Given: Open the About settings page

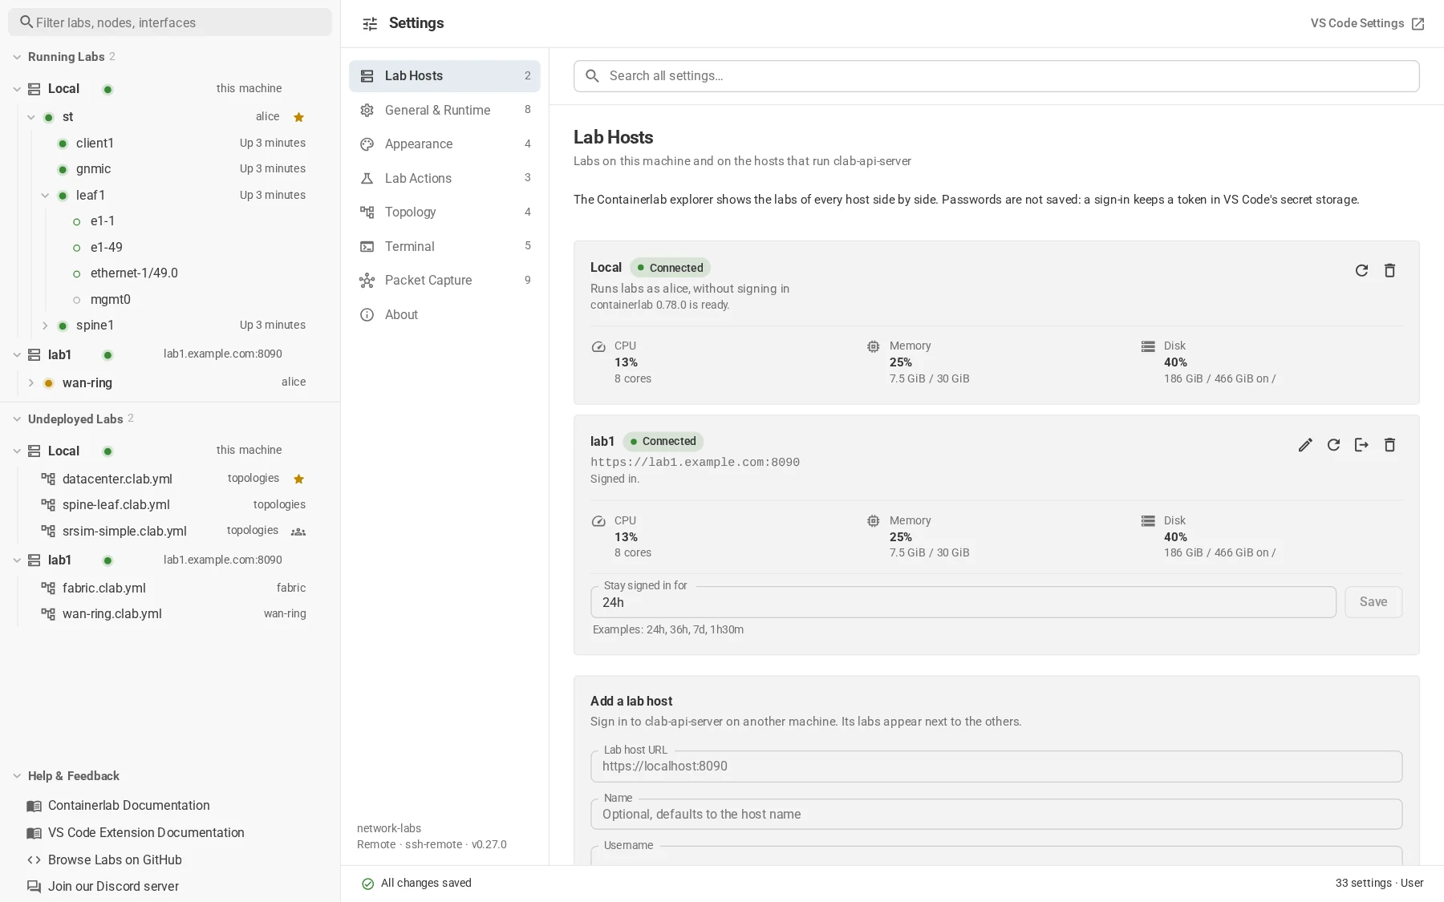Looking at the screenshot, I should point(444,315).
